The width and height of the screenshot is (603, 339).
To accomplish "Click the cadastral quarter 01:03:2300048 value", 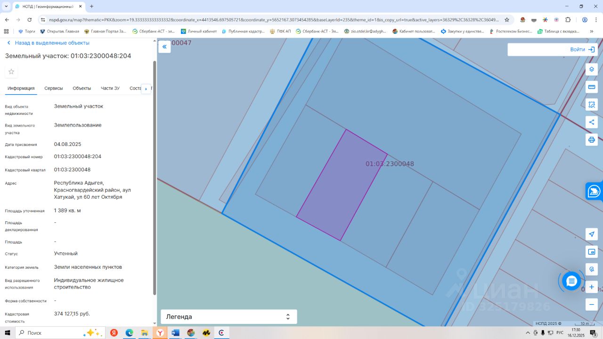I will [x=73, y=169].
